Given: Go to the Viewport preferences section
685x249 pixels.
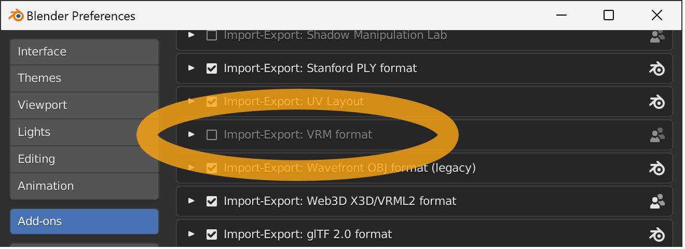Looking at the screenshot, I should tap(84, 105).
